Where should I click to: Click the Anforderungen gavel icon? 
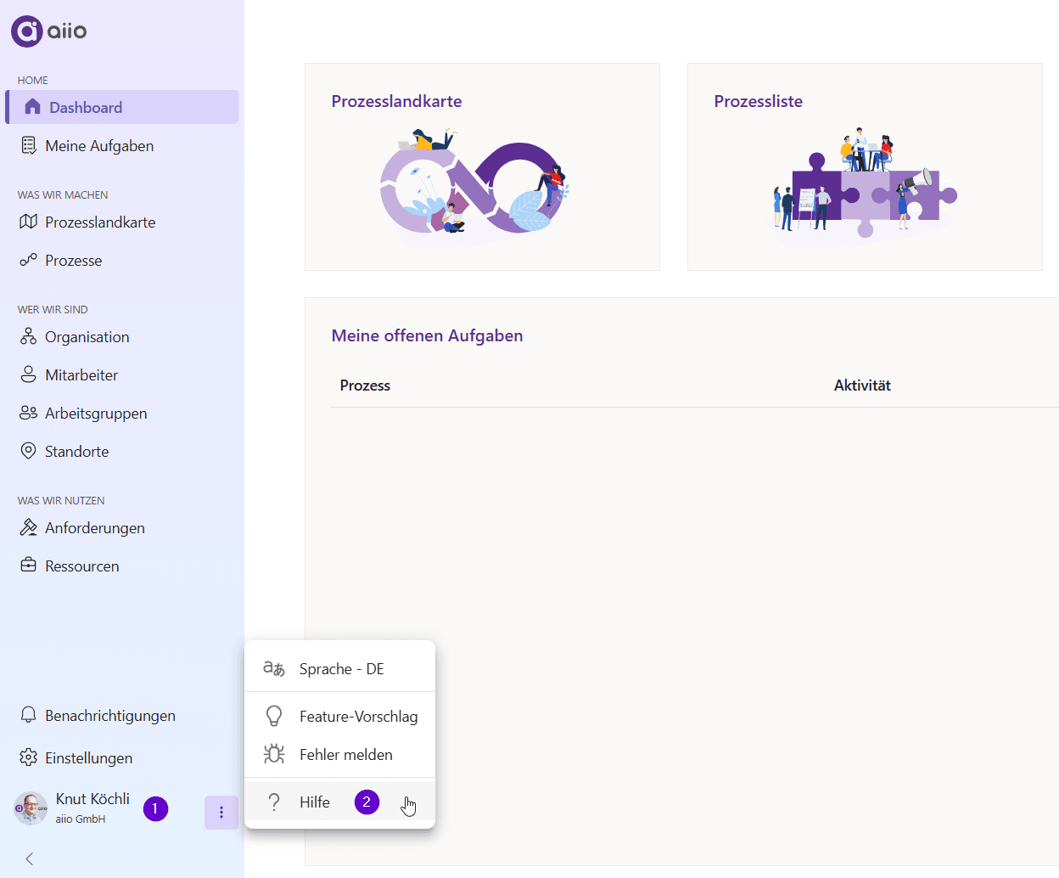click(x=28, y=527)
